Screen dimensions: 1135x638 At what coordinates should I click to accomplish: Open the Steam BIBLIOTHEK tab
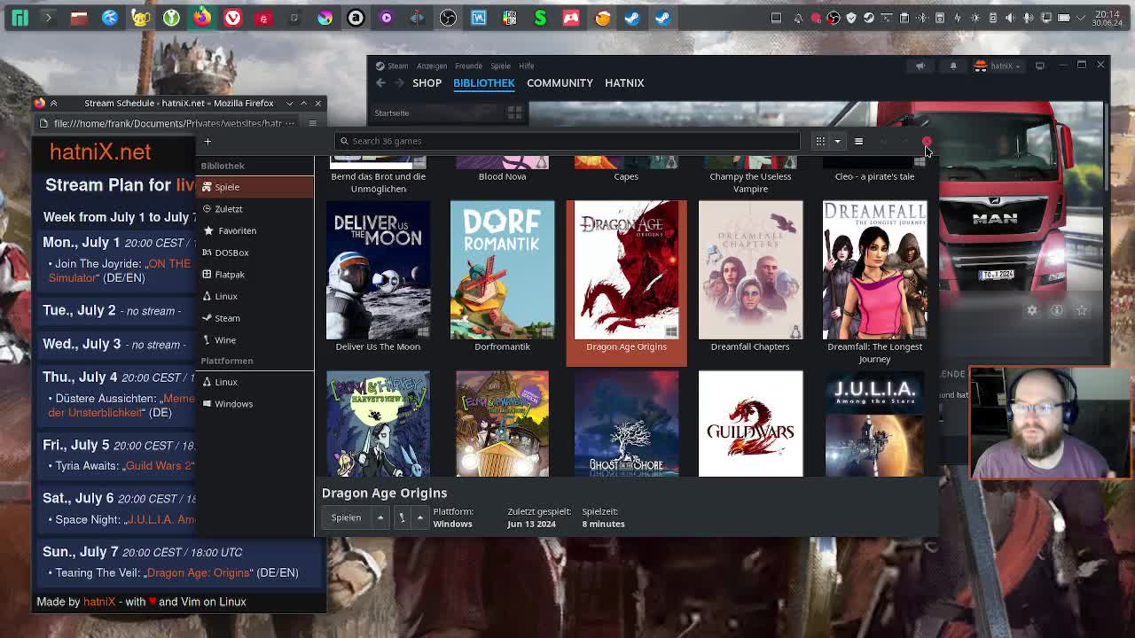coord(483,82)
